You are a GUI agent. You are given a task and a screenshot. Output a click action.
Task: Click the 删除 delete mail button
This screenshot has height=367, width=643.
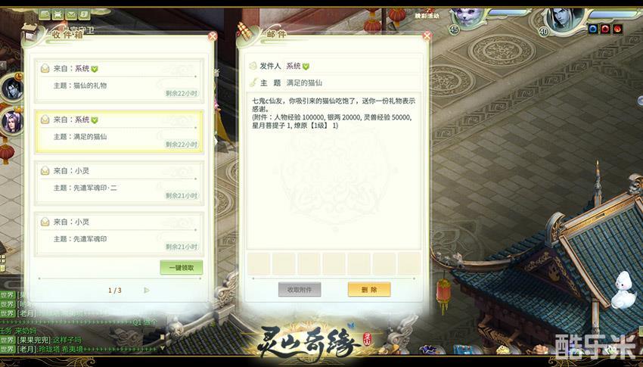[x=369, y=290]
